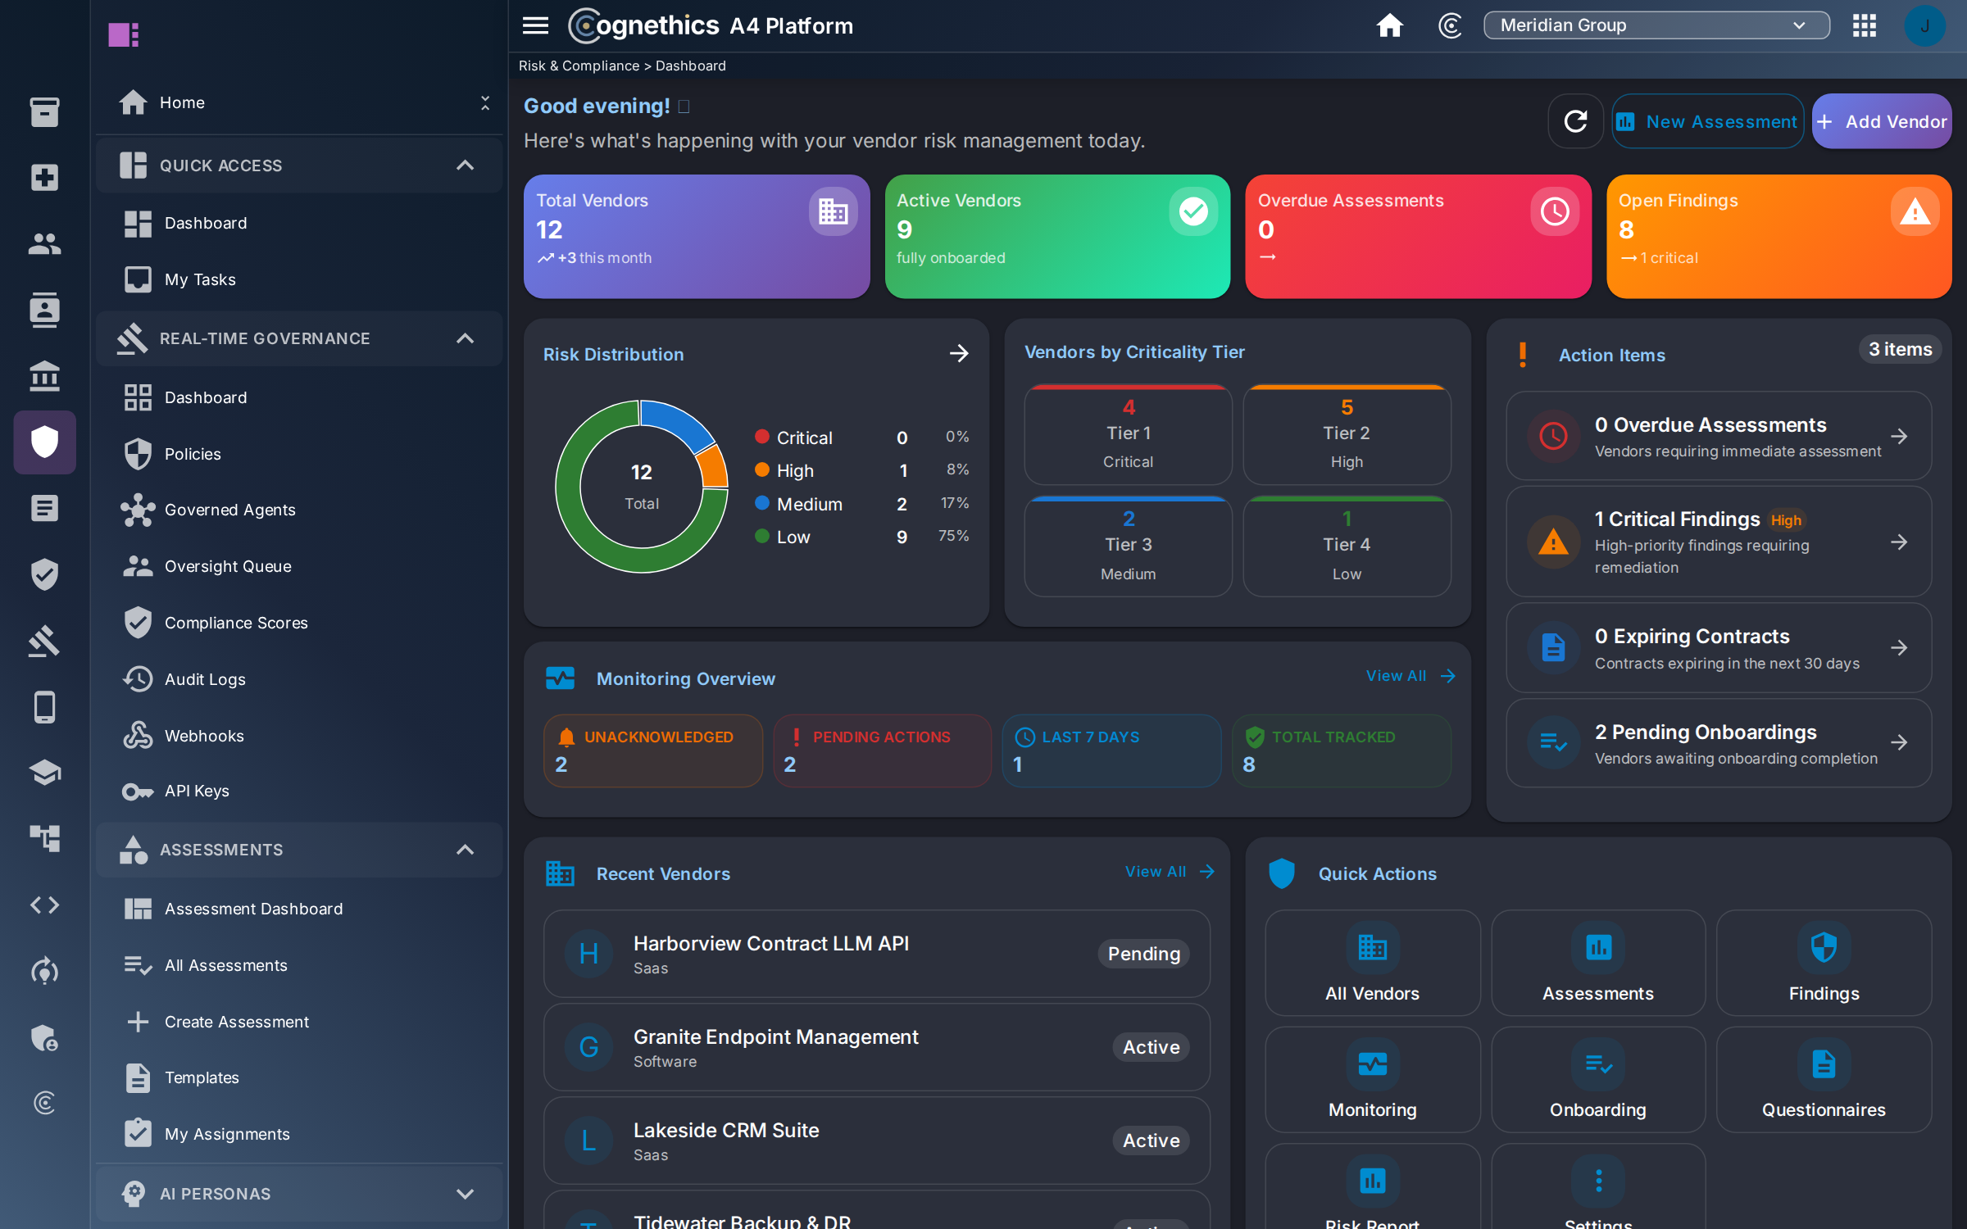Open Policies in sidebar
Image resolution: width=1967 pixels, height=1229 pixels.
click(x=298, y=454)
